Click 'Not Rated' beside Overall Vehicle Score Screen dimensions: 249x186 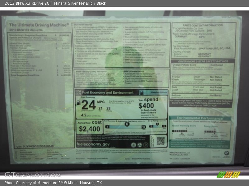pyautogui.click(x=217, y=65)
